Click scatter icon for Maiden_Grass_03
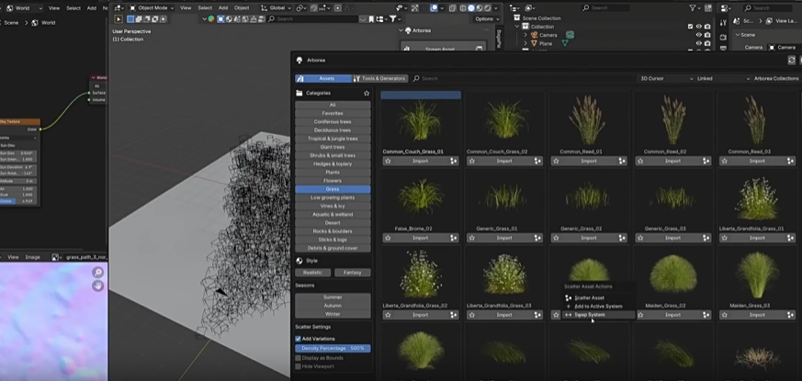 pos(791,315)
